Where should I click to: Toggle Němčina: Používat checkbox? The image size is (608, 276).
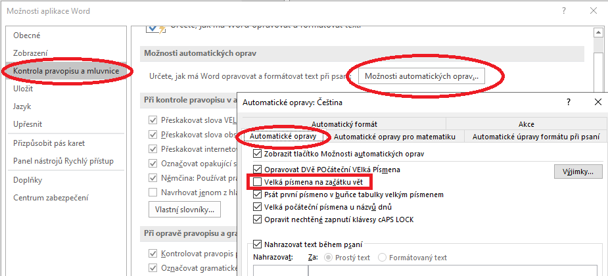(x=153, y=178)
